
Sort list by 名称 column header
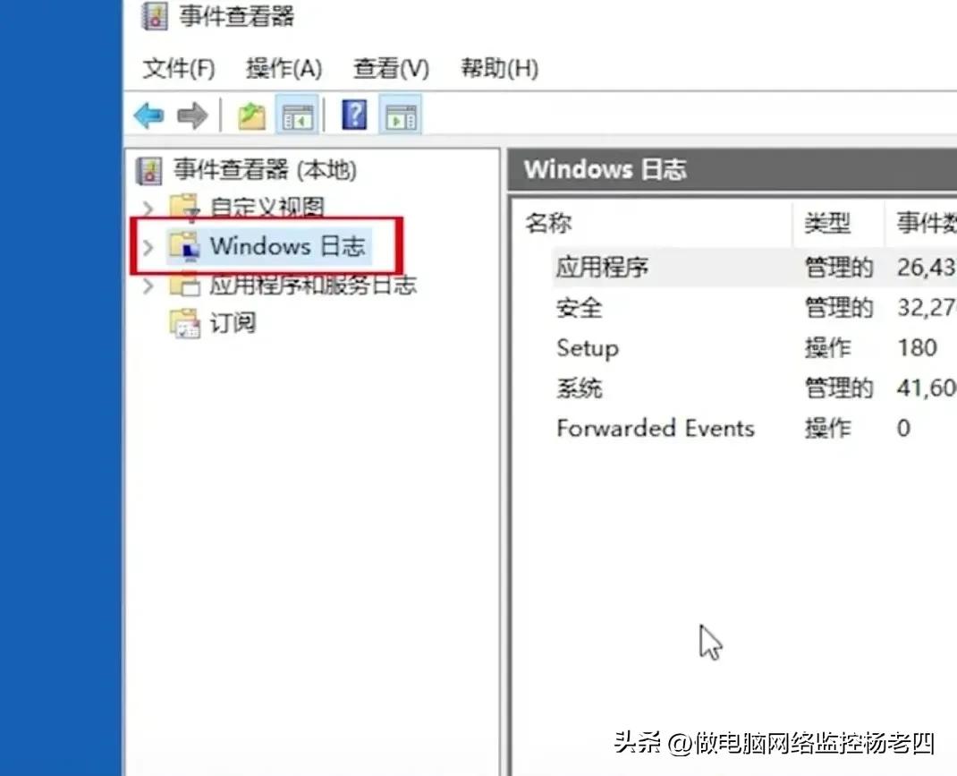point(653,223)
